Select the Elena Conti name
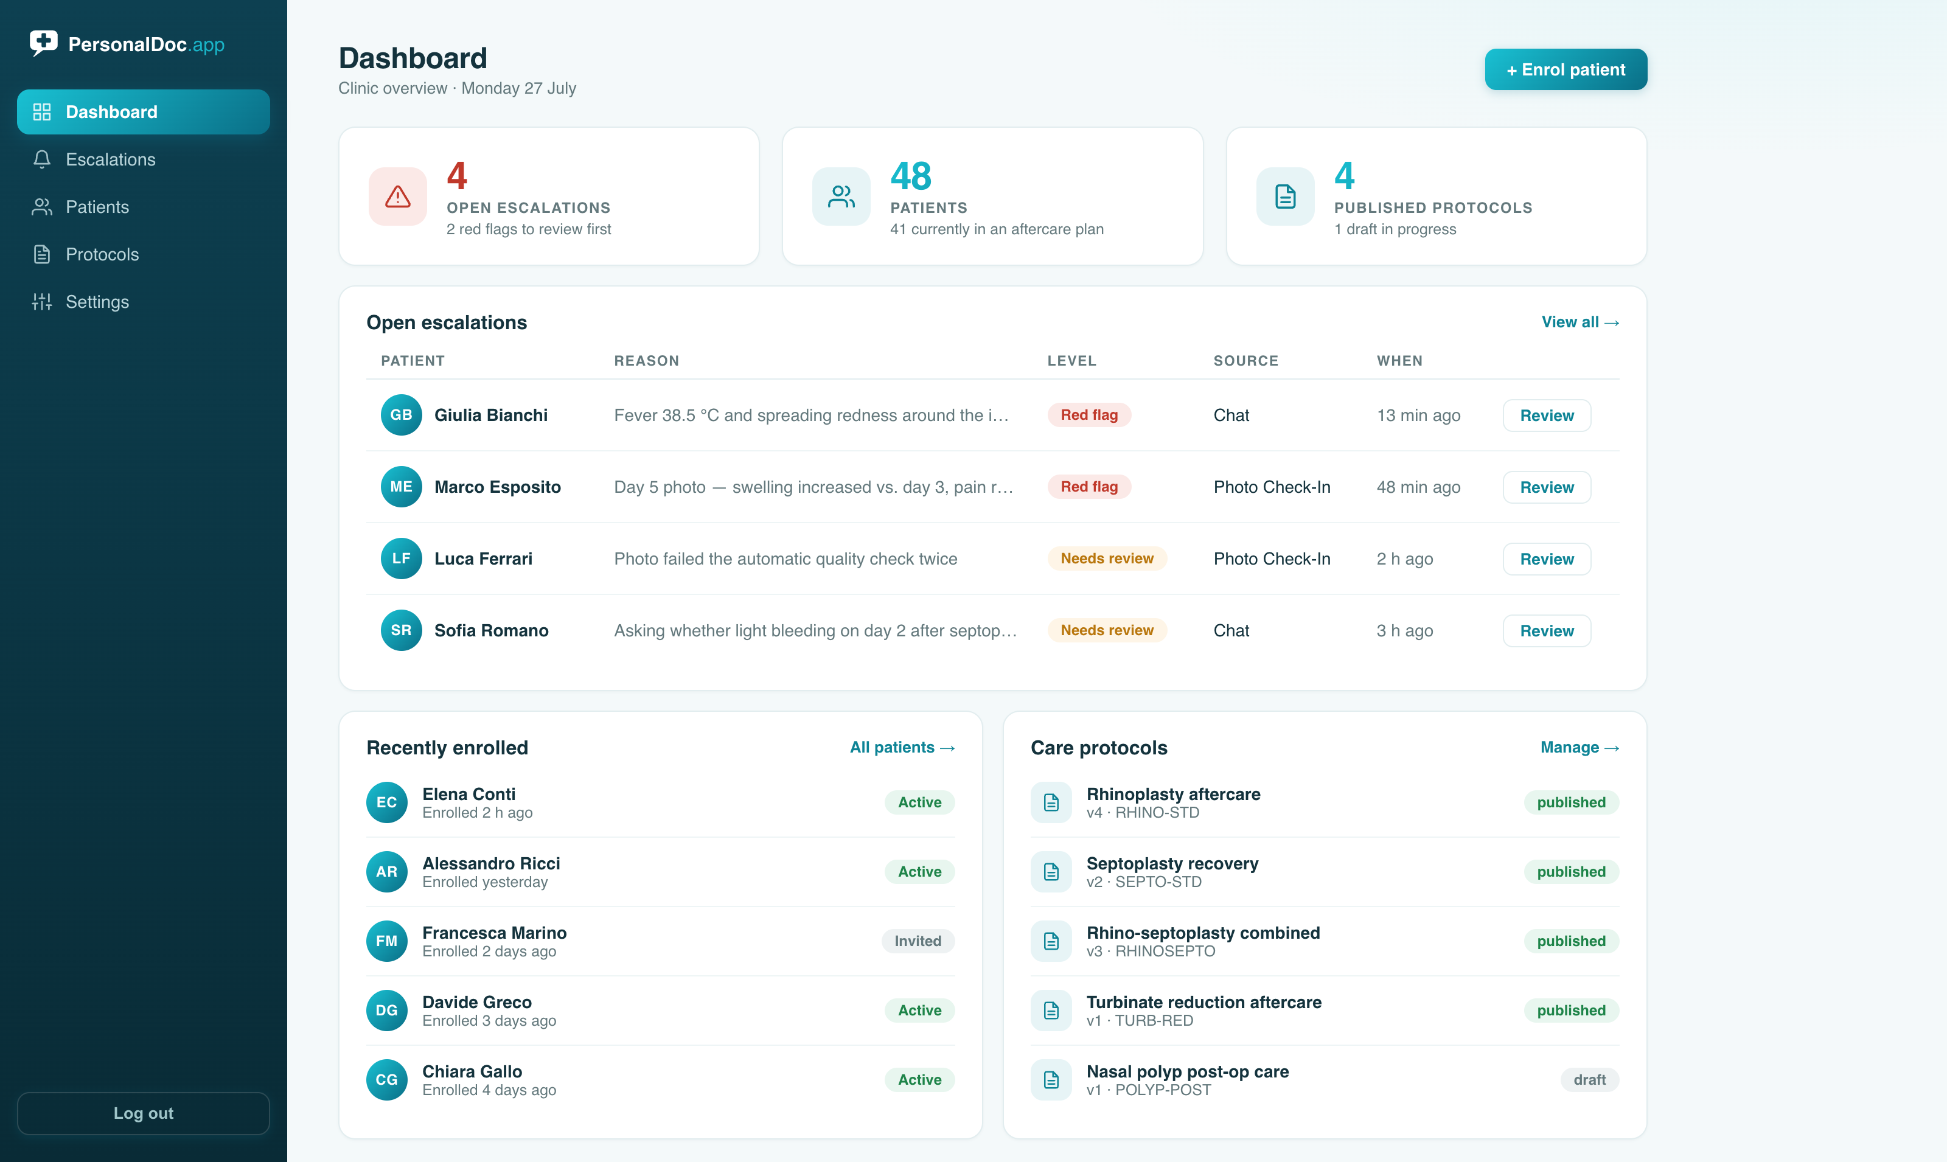Screen dimensions: 1947x1162 [468, 794]
